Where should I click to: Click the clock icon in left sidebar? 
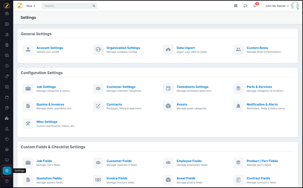click(7, 66)
